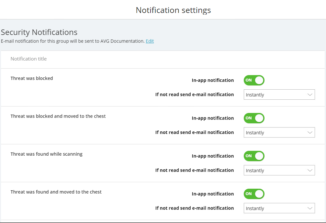Expand Instantly dropdown for Threat found and moved to chest
The height and width of the screenshot is (223, 326).
click(x=279, y=208)
